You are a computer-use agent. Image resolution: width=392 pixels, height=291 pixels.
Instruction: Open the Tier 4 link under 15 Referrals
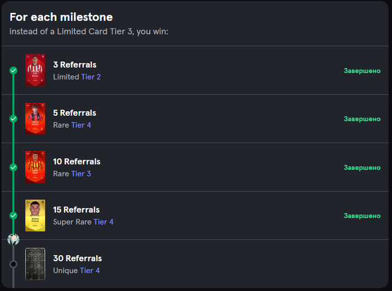(104, 222)
